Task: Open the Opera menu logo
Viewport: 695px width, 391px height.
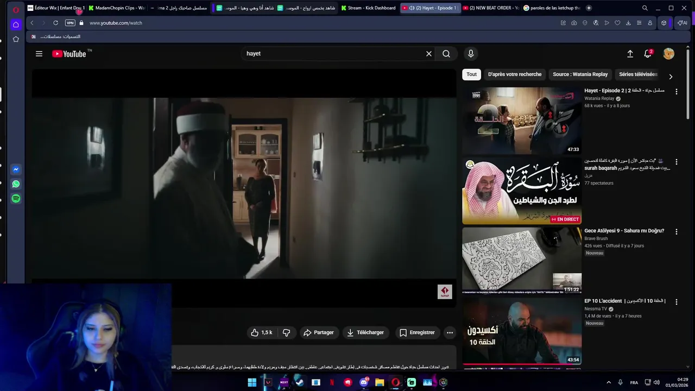Action: point(16,9)
